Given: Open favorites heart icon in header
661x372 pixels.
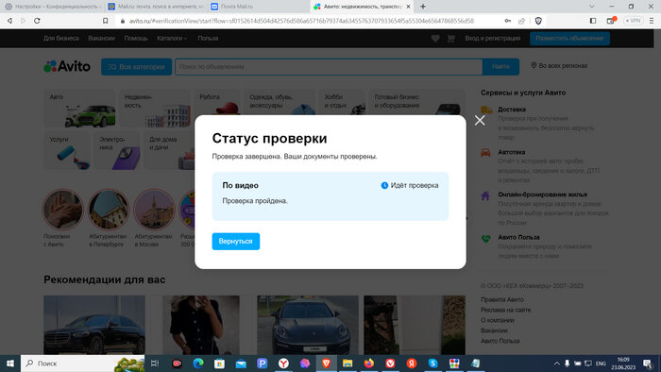Looking at the screenshot, I should pos(435,39).
